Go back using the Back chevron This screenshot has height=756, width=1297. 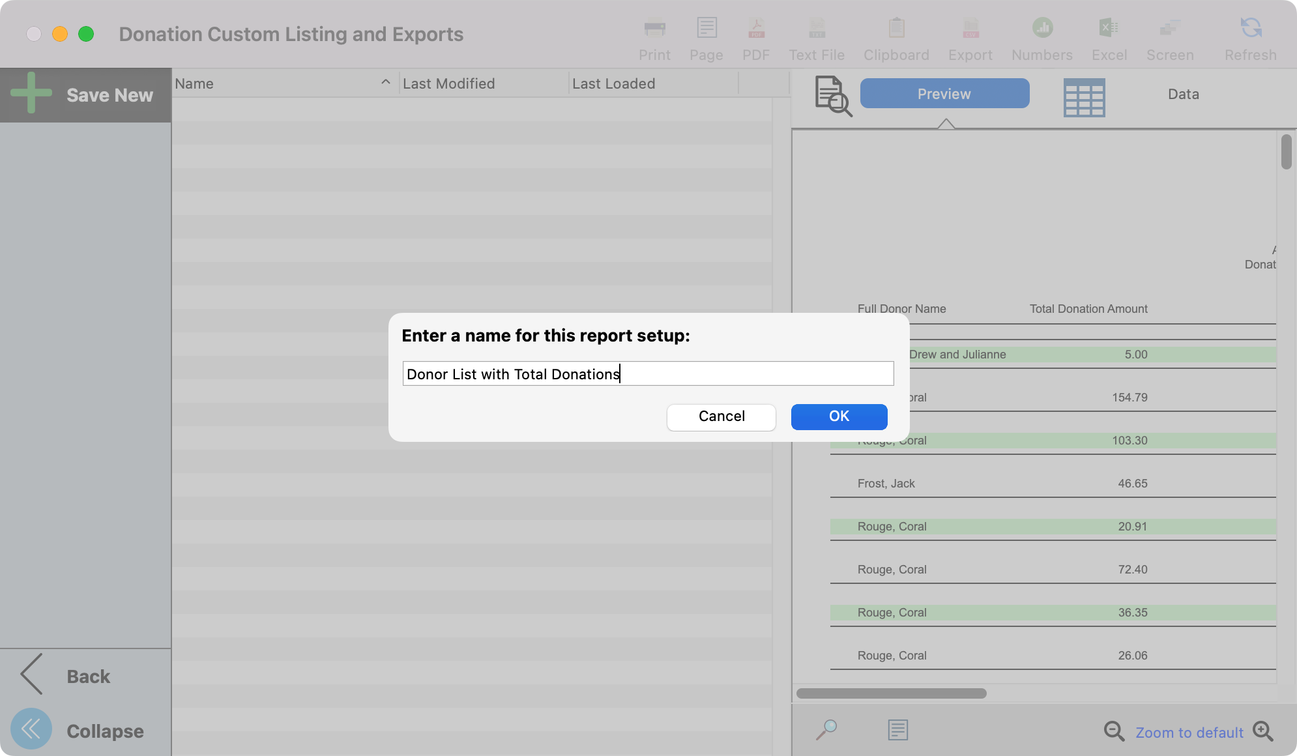33,675
